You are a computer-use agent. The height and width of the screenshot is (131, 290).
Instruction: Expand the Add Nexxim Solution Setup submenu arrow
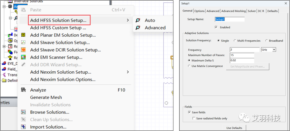pos(128,72)
